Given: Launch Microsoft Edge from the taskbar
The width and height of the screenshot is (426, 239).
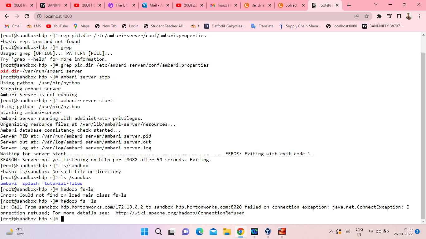Looking at the screenshot, I should tap(199, 232).
